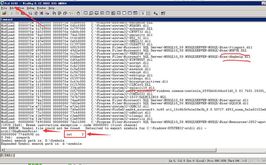The image size is (266, 165).
Task: Open the Call Stack window icon
Action: pos(113,13)
